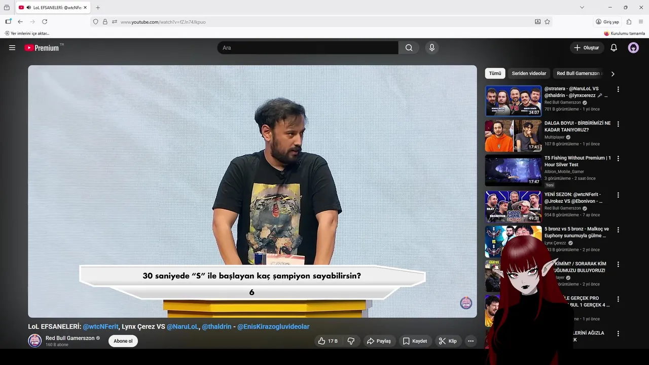Click the browser address bar URL
The image size is (649, 365).
tap(163, 22)
